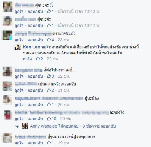
Task: Open Anny Wanalee's small profile picture
Action: click(x=25, y=126)
